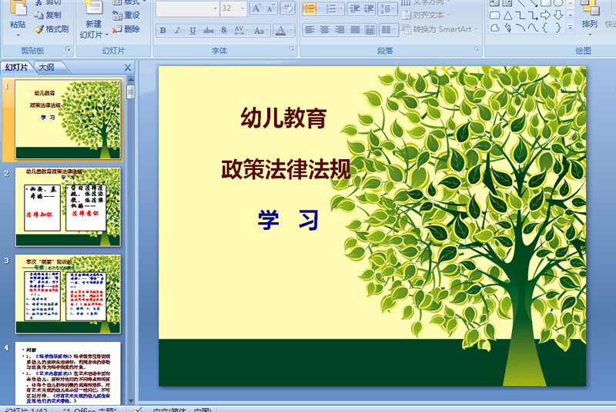The width and height of the screenshot is (616, 412).
Task: Click the 幼儿教育 title text
Action: click(283, 118)
